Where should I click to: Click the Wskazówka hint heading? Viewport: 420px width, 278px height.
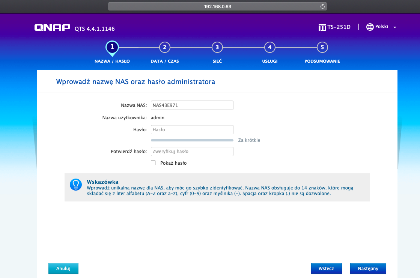coord(102,182)
